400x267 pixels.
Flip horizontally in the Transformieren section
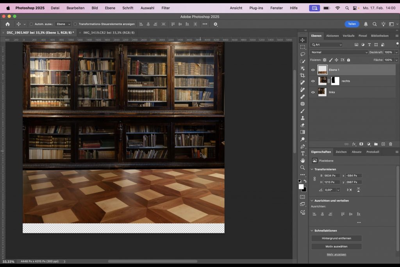(349, 190)
